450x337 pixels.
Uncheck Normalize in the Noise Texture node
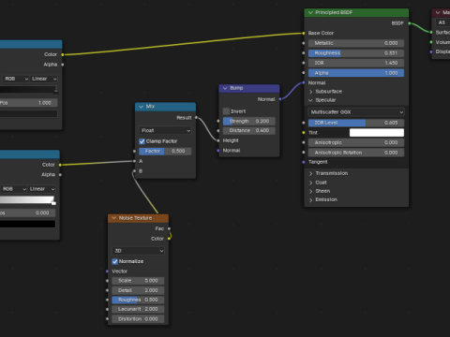pyautogui.click(x=115, y=261)
